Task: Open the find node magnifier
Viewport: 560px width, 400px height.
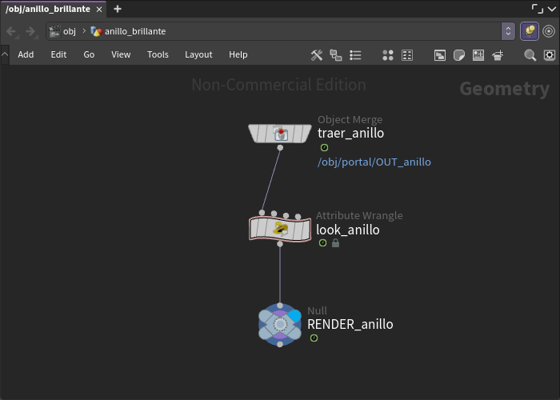Action: (530, 55)
